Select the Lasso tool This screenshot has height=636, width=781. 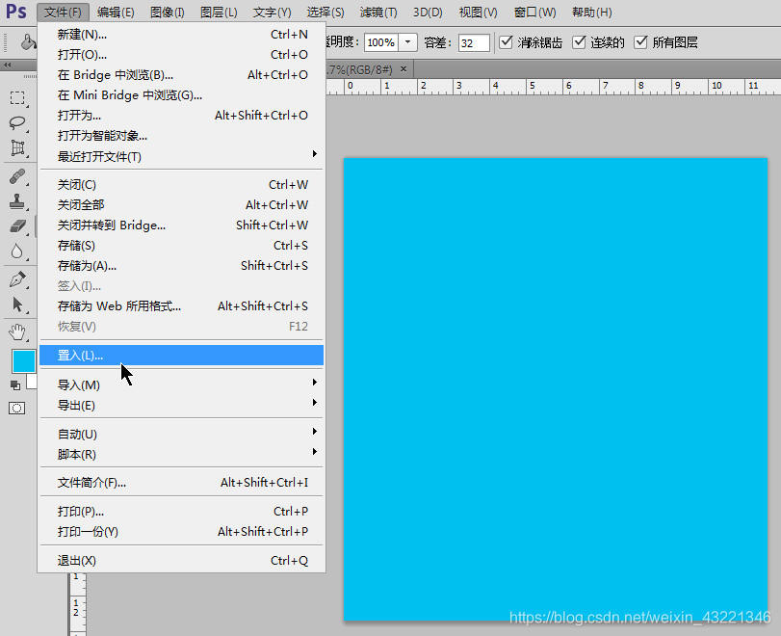pyautogui.click(x=17, y=122)
